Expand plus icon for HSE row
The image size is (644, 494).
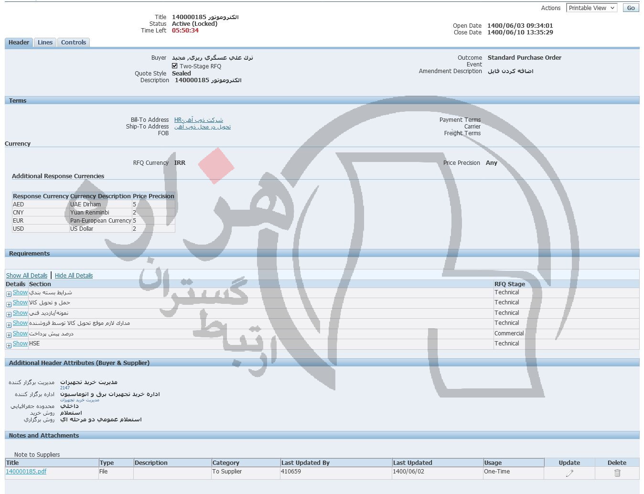click(x=9, y=345)
